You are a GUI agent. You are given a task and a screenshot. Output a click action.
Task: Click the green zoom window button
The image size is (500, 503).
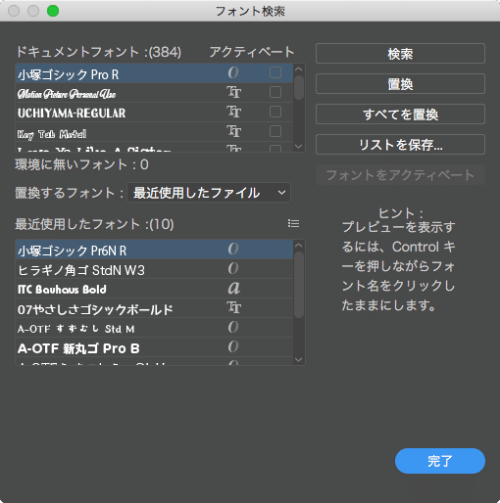(x=53, y=11)
